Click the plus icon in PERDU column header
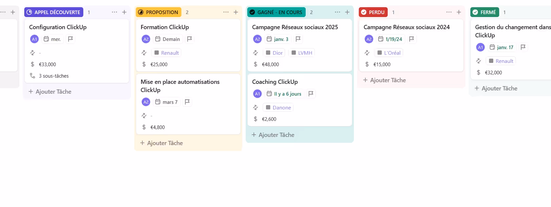Viewport: 551px width, 207px height. pyautogui.click(x=459, y=12)
